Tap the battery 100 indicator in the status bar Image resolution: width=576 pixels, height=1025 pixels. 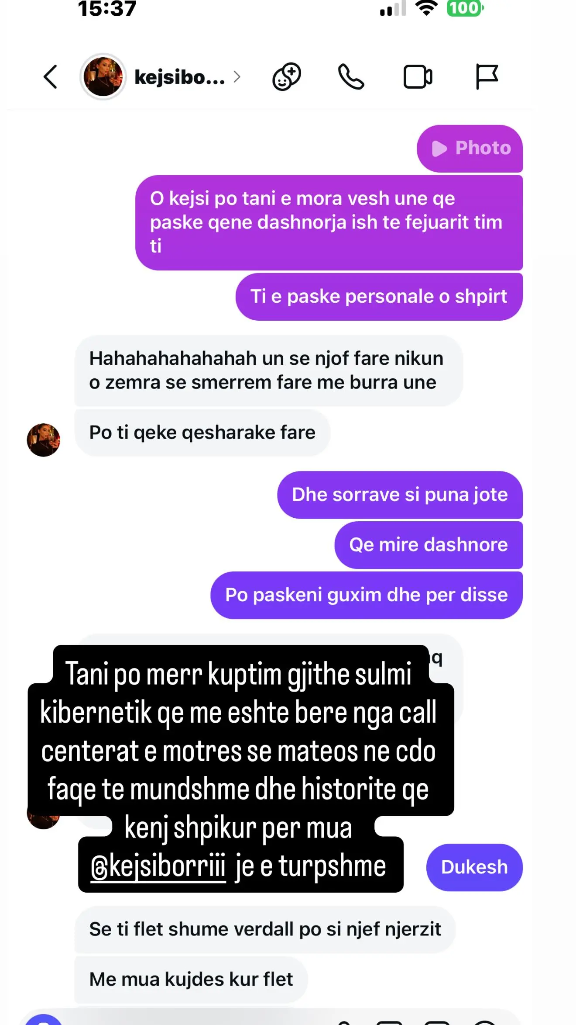pyautogui.click(x=465, y=8)
